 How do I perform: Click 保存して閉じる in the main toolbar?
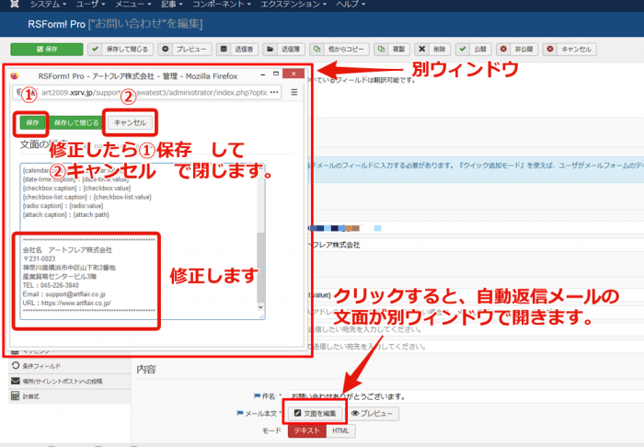[x=121, y=50]
